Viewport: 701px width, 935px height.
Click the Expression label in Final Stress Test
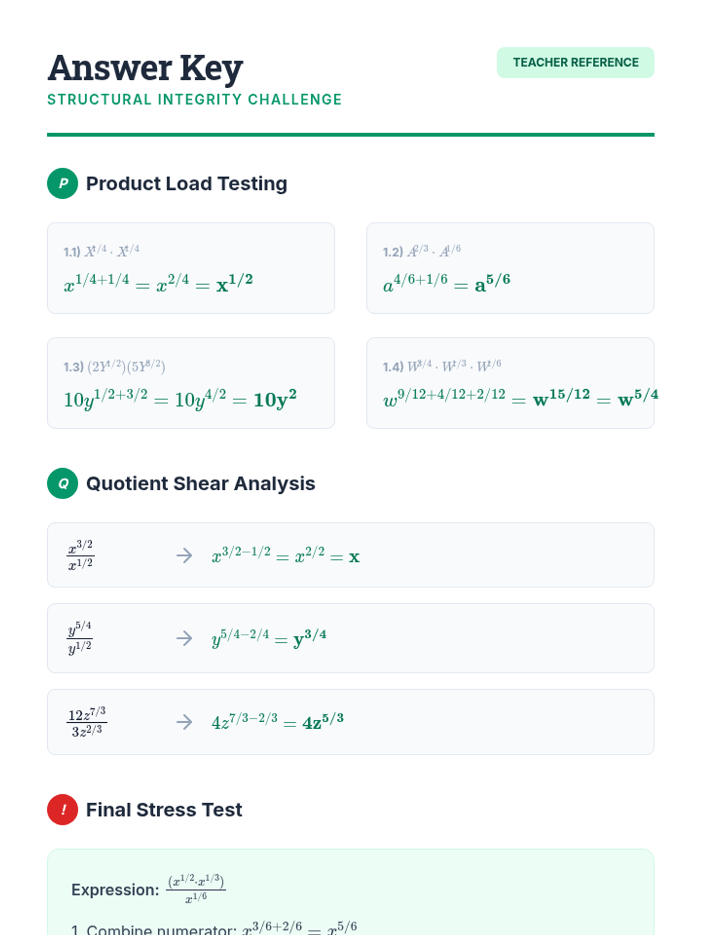pos(115,889)
